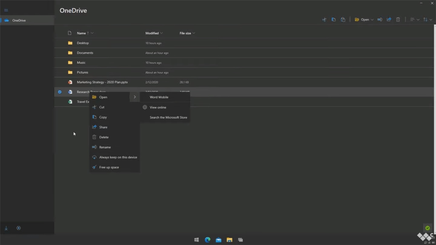Click the Share arrow icon in top toolbar

coord(389,20)
